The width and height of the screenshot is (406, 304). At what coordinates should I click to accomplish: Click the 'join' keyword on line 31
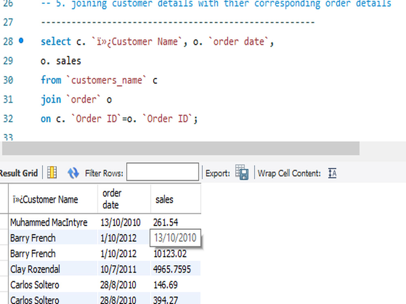point(51,100)
